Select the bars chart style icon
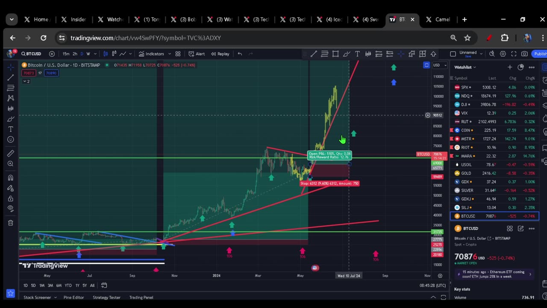Screen dimensions: 547x308 (x=106, y=54)
